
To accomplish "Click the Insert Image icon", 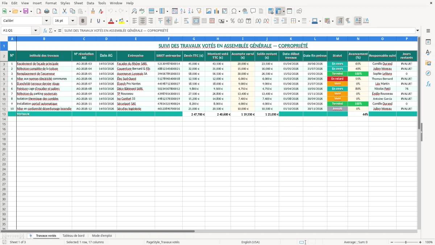I will click(209, 11).
